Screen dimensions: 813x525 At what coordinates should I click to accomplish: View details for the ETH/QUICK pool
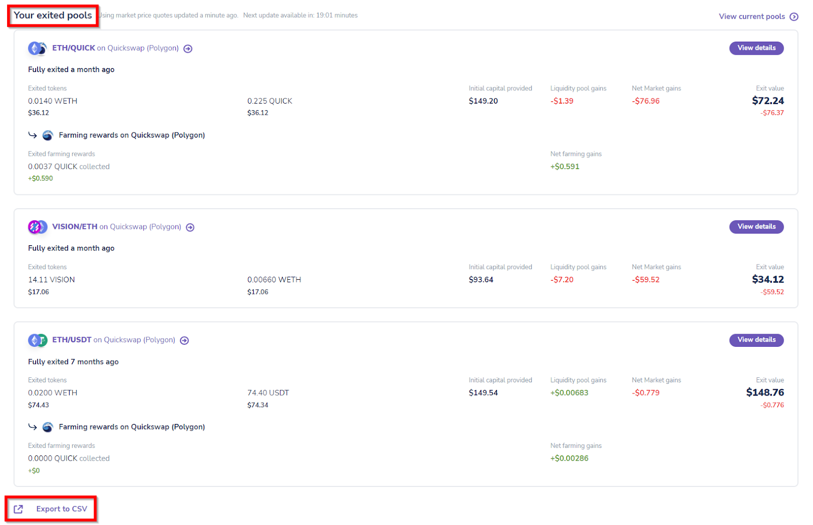pos(756,48)
